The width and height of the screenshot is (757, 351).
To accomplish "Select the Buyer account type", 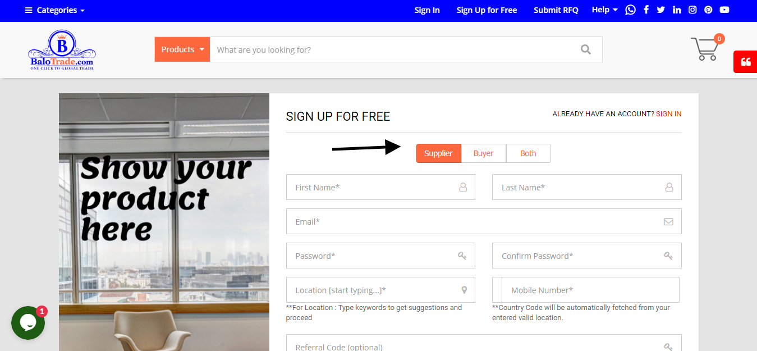I will (483, 153).
